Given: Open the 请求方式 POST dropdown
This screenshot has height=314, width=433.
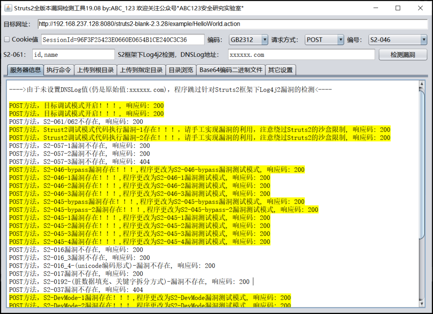Looking at the screenshot, I should (x=324, y=40).
